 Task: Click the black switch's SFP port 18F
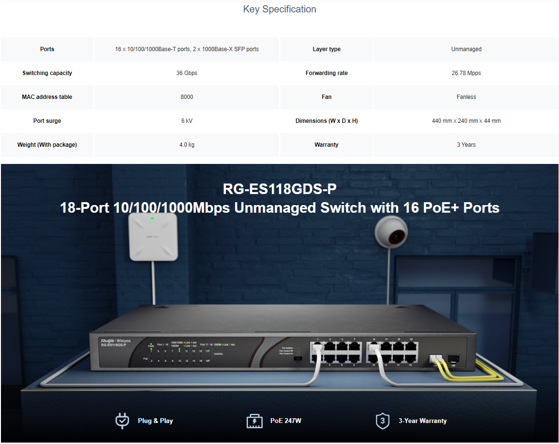click(453, 359)
